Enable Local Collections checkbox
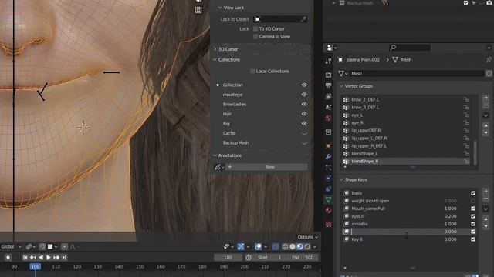This screenshot has height=277, width=494. tap(252, 72)
